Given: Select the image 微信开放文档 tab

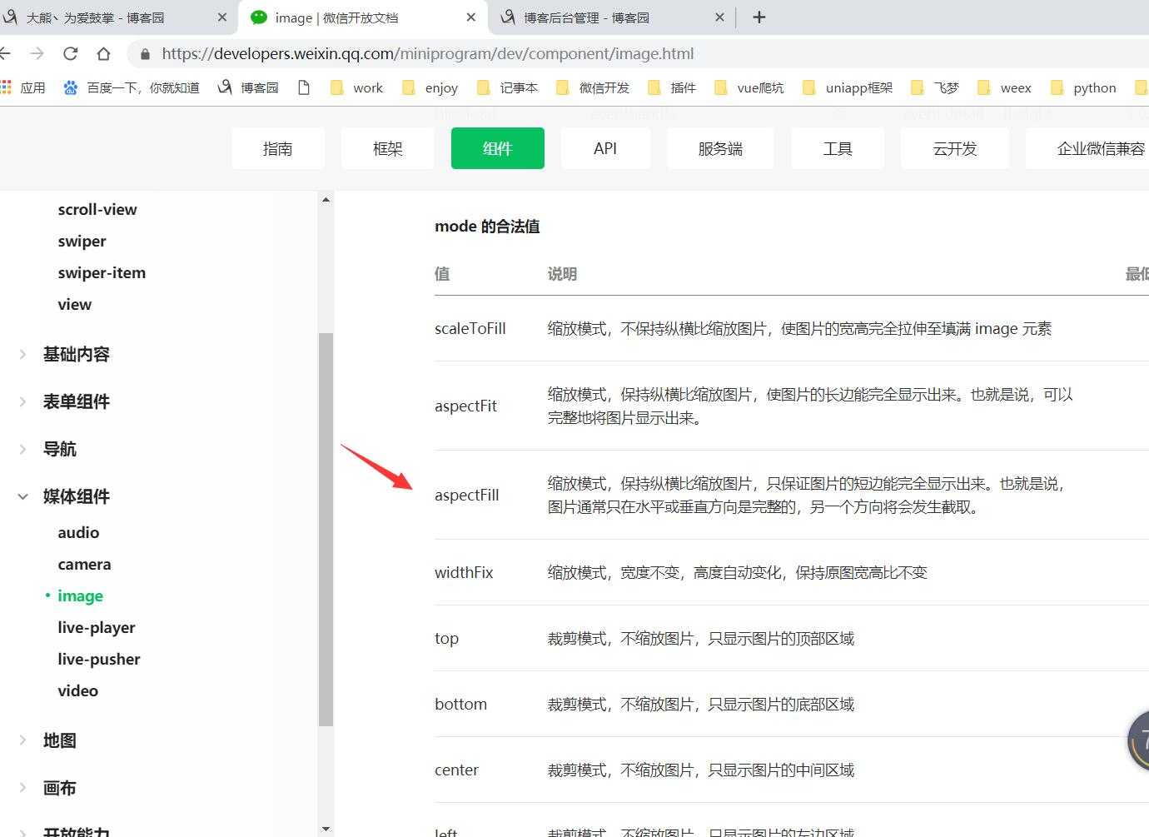Looking at the screenshot, I should coord(363,17).
